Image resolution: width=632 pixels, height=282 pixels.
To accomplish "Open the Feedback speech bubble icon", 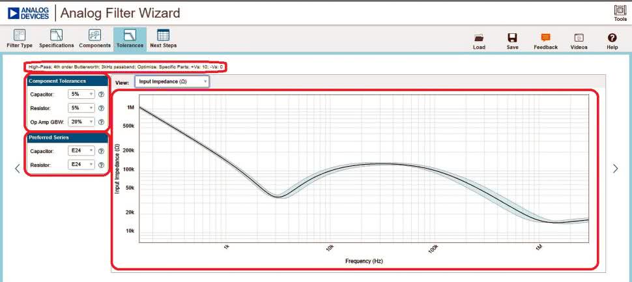I will point(545,38).
